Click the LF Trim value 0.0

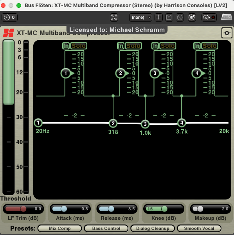(38, 209)
